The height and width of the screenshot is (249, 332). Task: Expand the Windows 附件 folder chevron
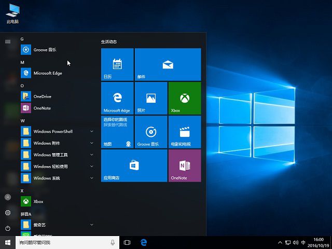[92, 143]
